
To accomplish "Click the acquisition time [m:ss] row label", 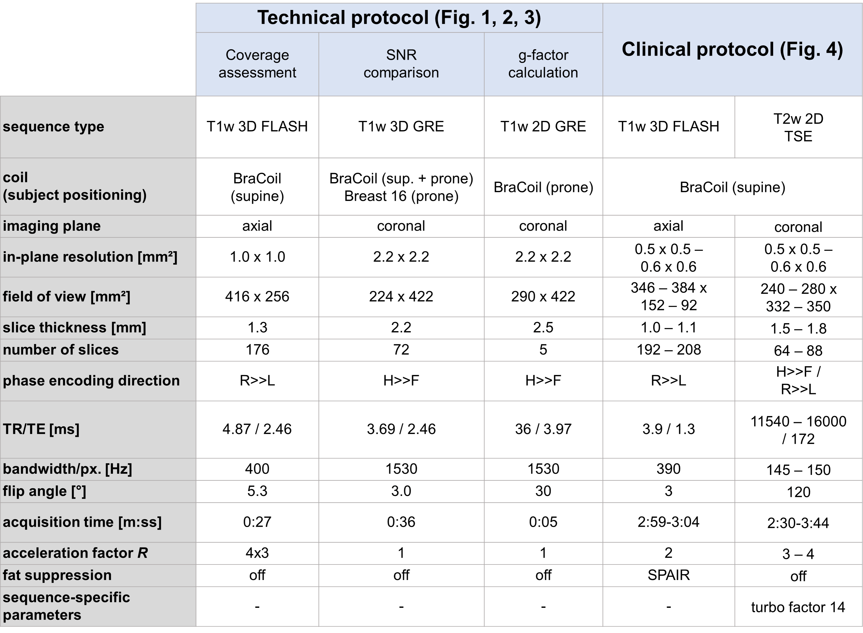I will click(82, 522).
